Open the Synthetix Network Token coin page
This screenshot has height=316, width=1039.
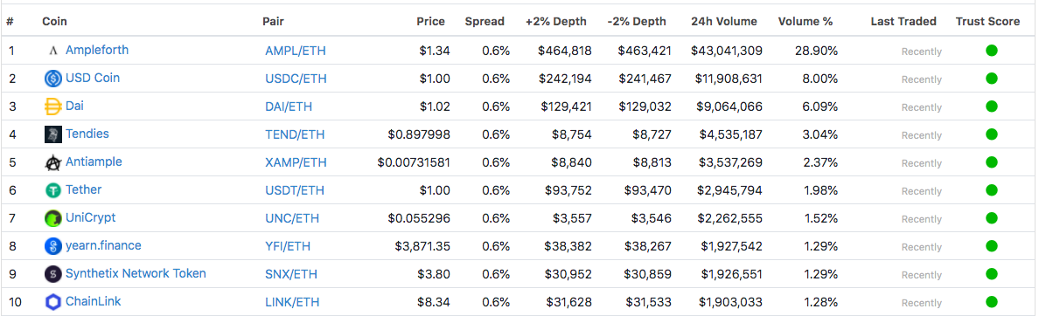136,273
